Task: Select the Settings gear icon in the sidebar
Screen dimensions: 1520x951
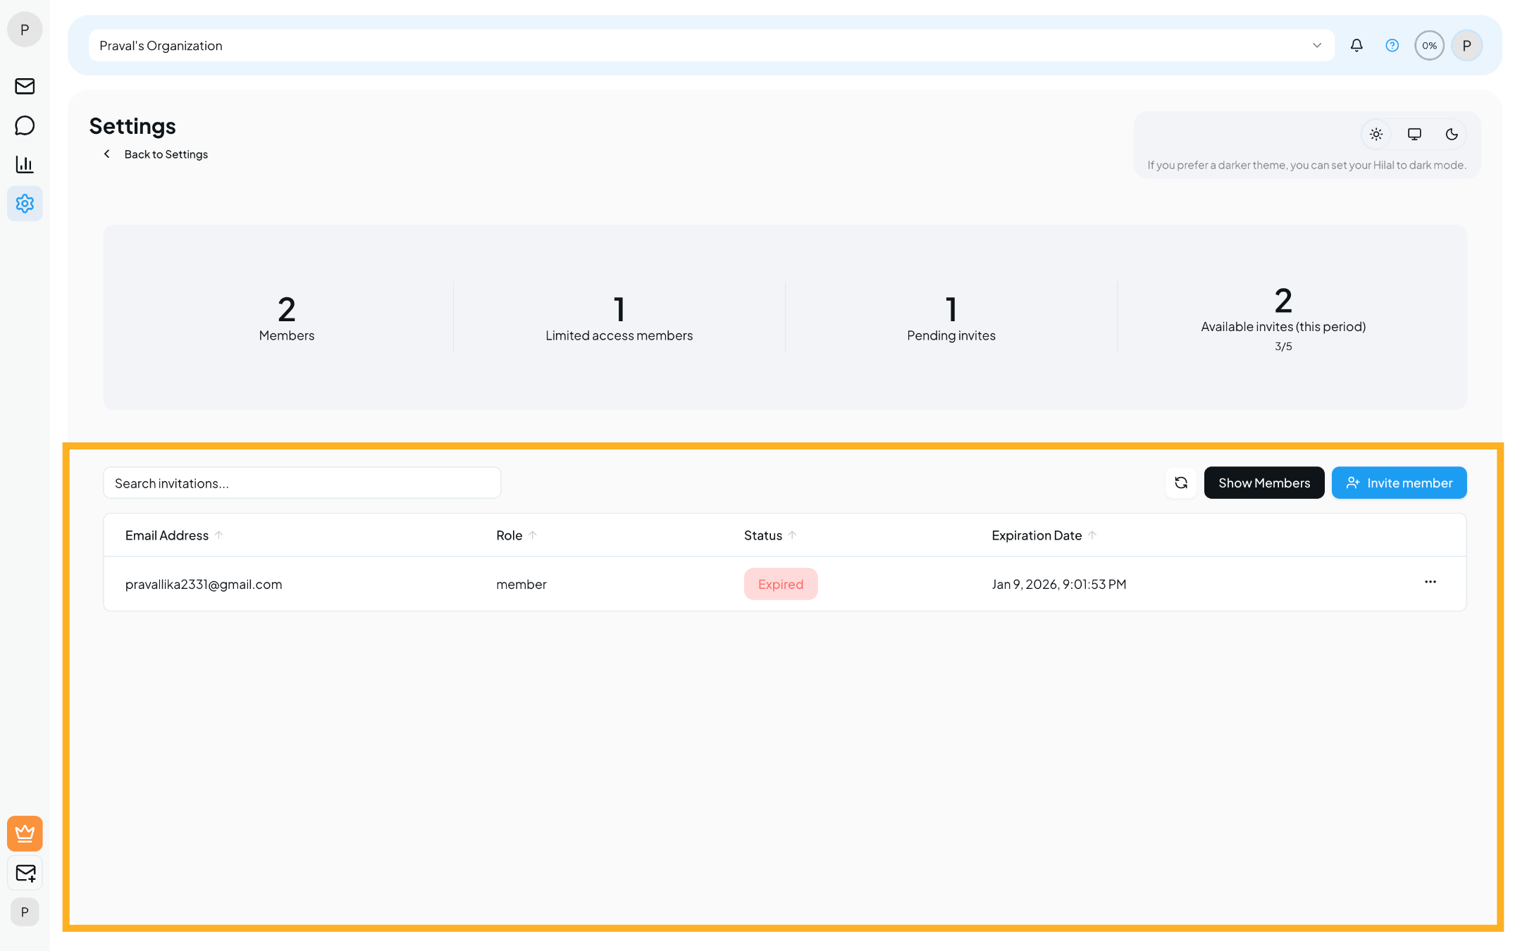Action: coord(25,204)
